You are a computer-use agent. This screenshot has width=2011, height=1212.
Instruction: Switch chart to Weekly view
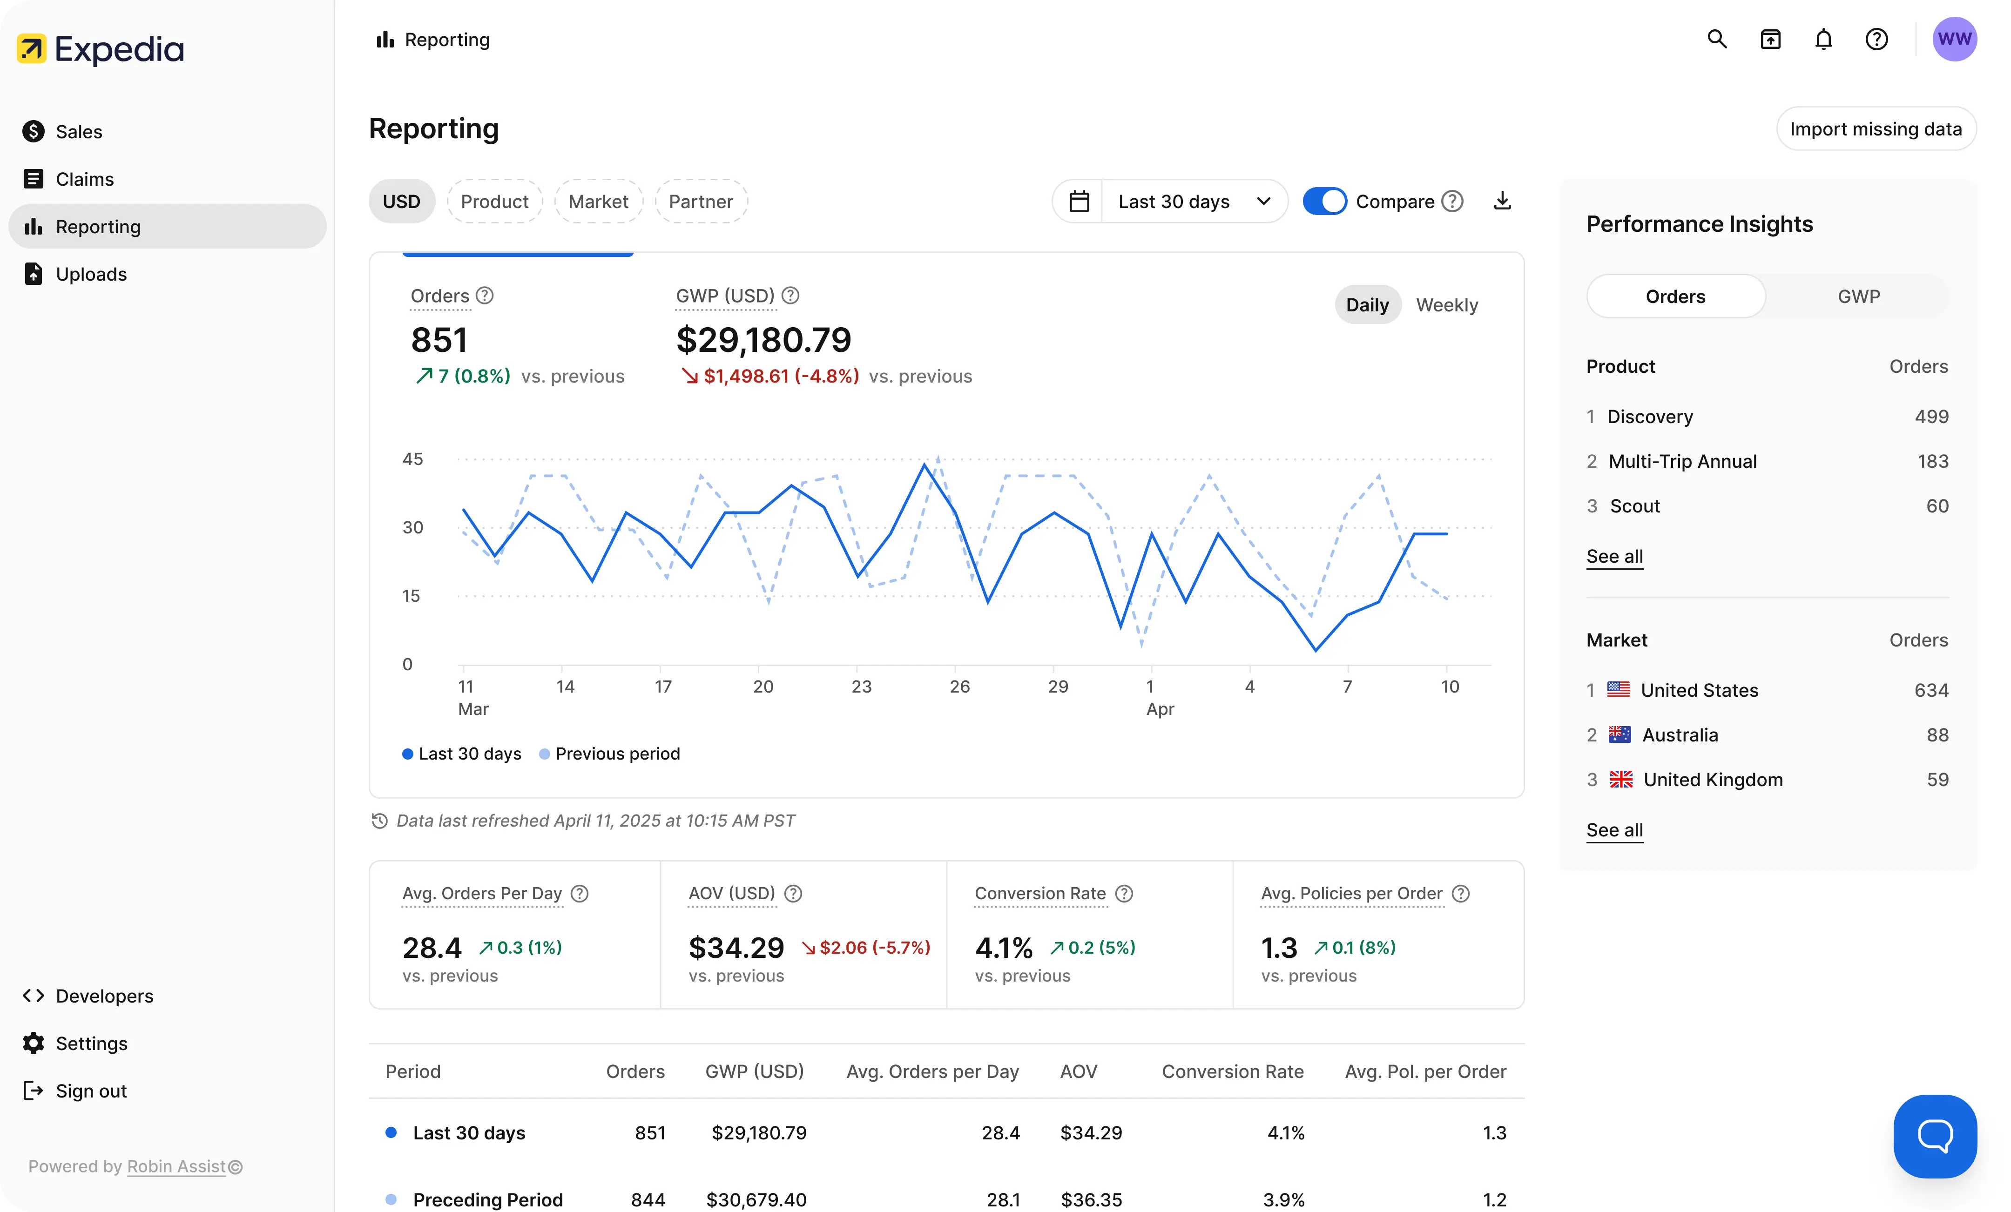(1446, 304)
